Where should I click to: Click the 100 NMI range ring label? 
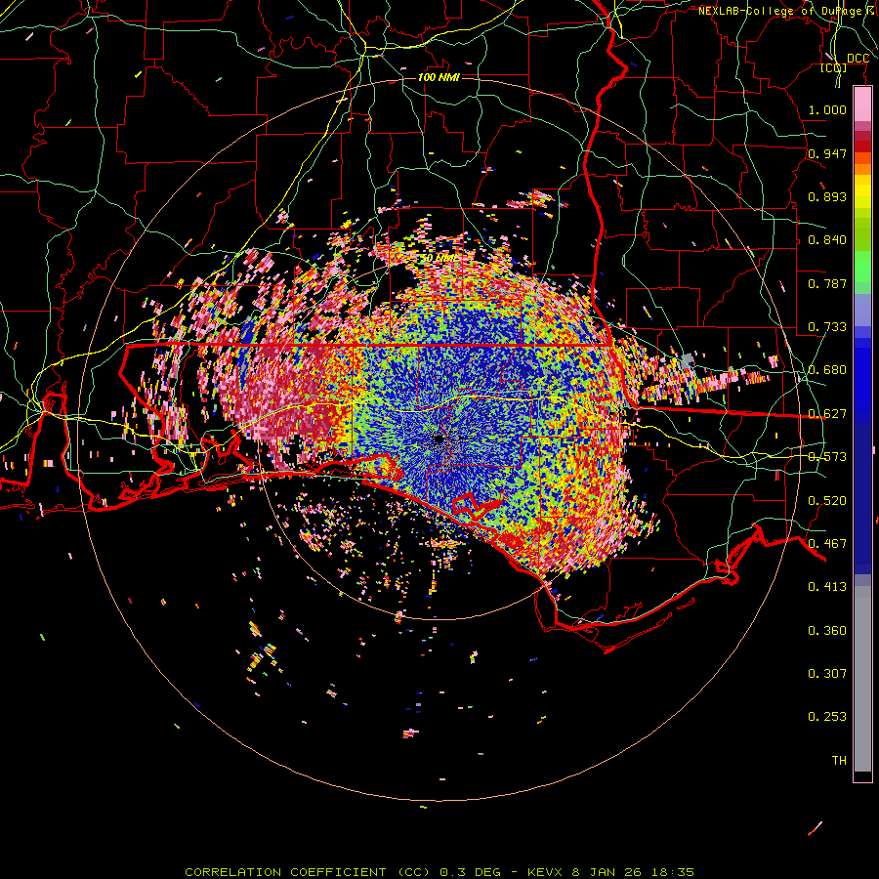click(439, 77)
